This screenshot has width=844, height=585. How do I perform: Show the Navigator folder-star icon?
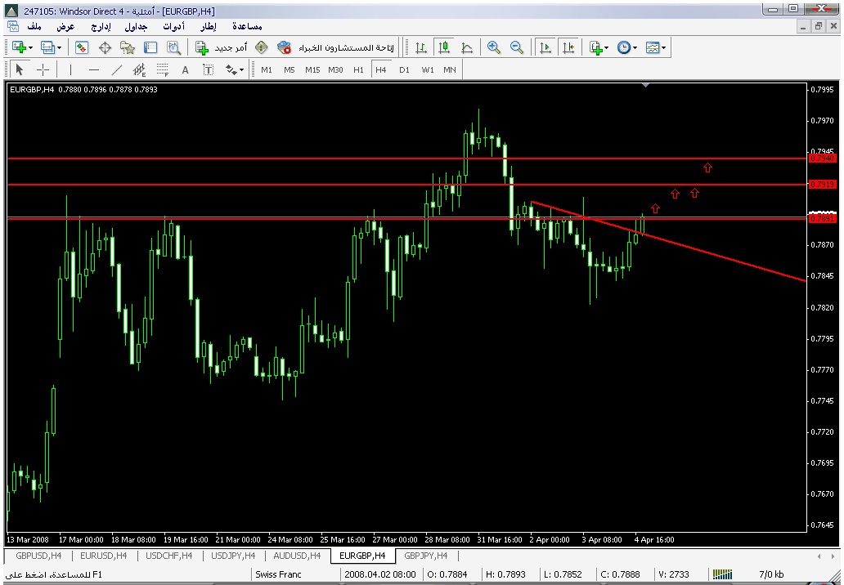128,48
